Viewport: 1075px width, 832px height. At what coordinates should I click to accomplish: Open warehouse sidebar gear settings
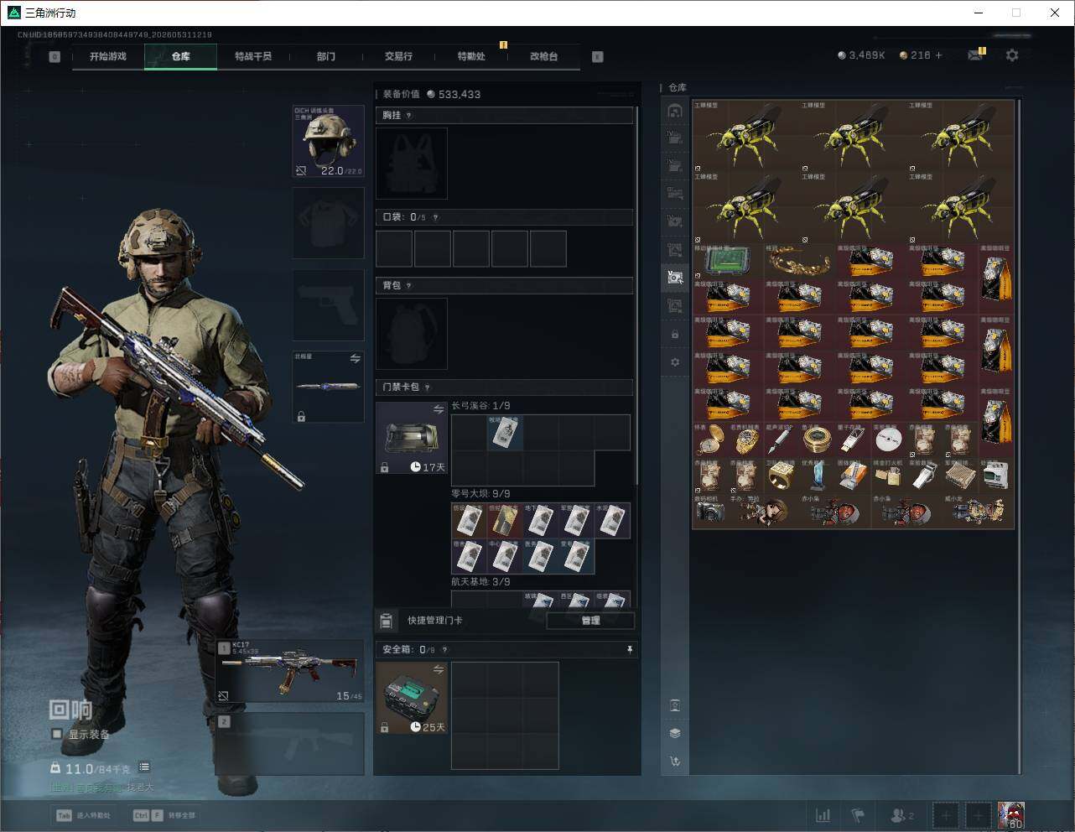click(675, 362)
